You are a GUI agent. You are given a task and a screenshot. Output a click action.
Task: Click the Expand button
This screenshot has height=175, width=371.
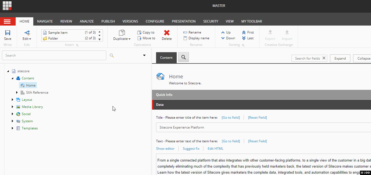point(340,58)
